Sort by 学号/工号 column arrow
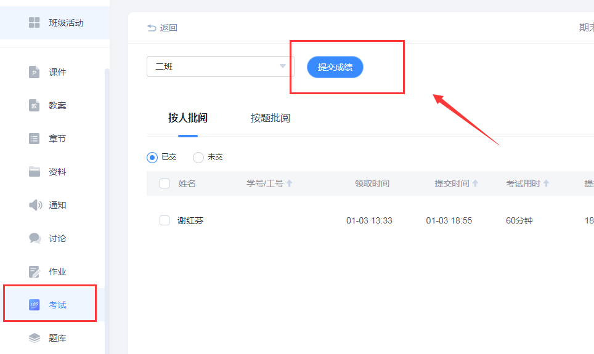This screenshot has width=594, height=354. coord(290,183)
